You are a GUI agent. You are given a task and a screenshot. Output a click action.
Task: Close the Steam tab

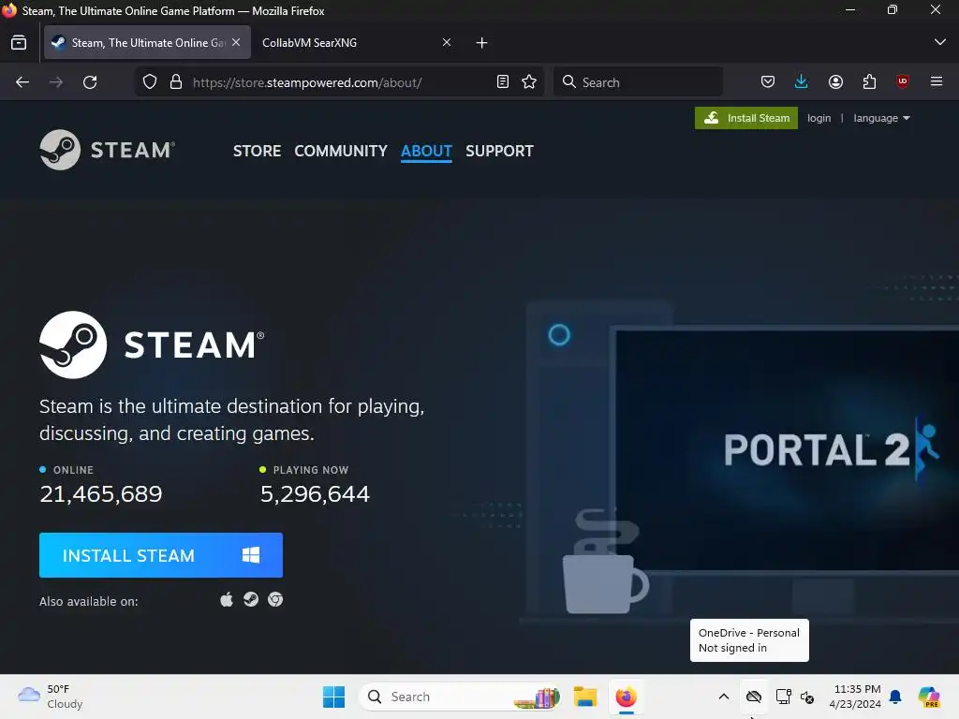point(236,42)
